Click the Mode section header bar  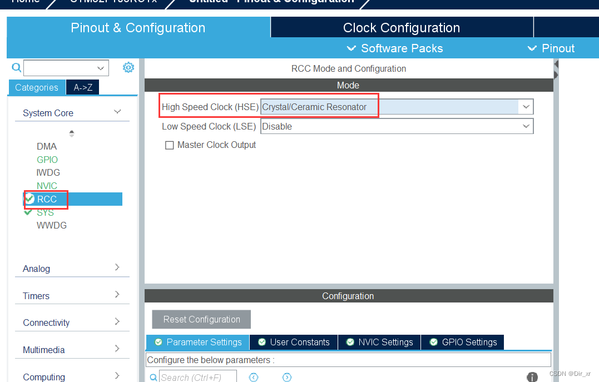349,85
